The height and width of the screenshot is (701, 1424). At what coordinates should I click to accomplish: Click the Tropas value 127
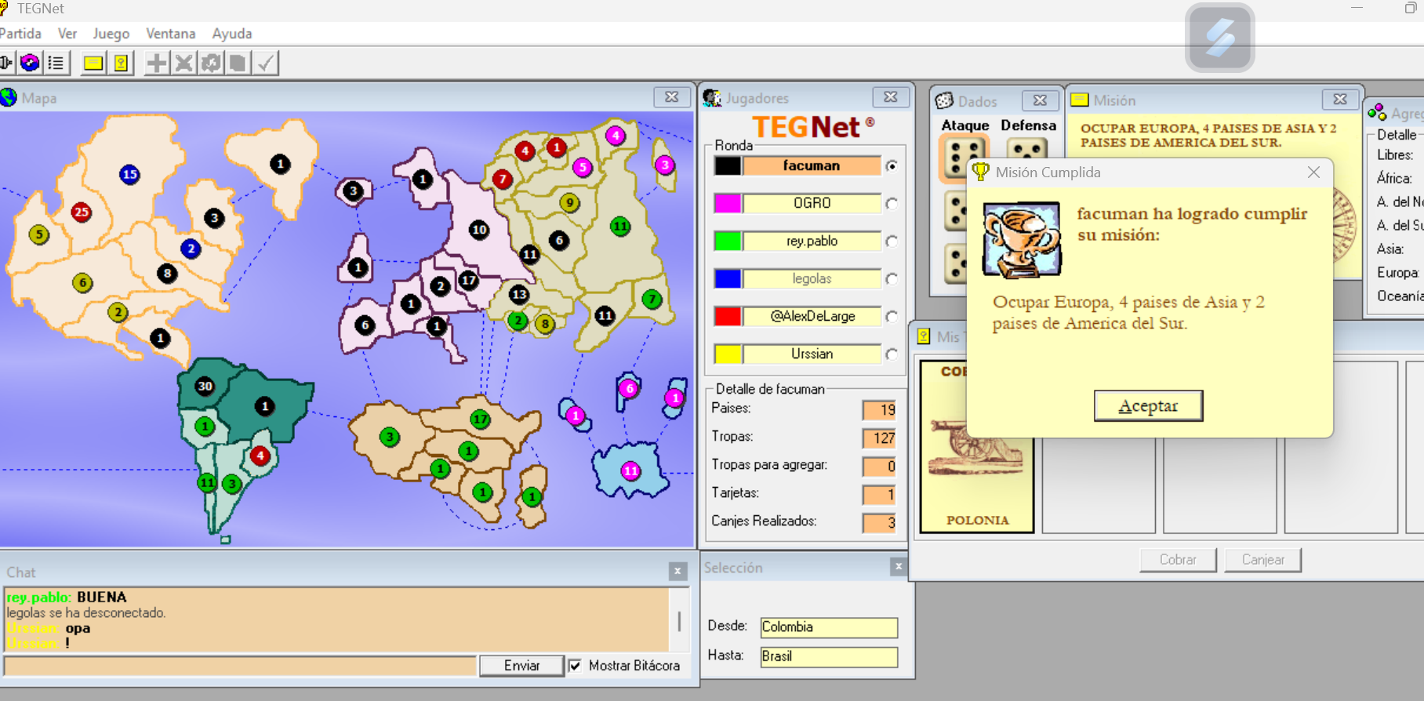[879, 438]
